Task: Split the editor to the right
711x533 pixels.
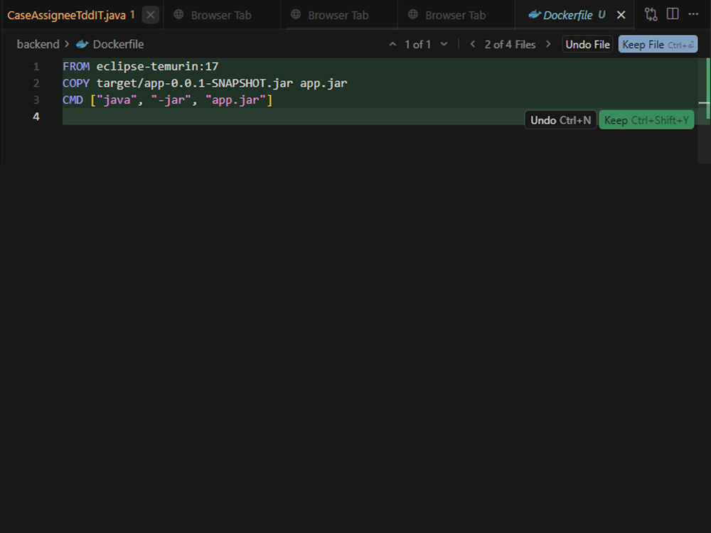Action: 673,14
